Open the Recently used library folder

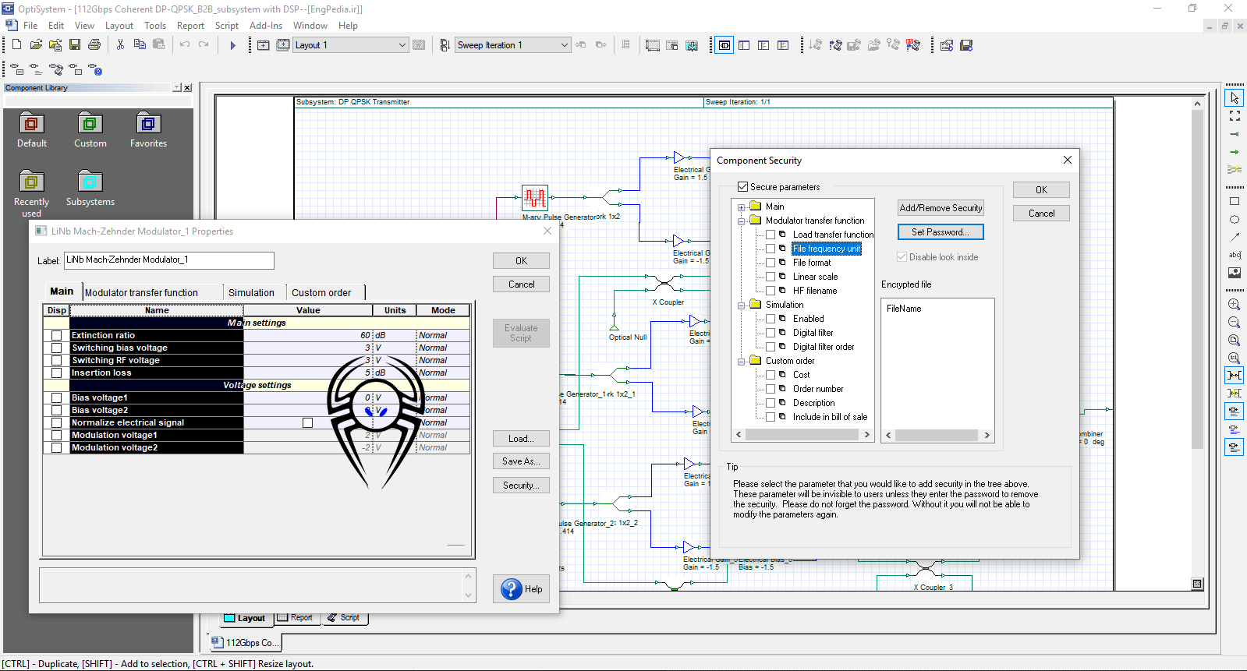(x=31, y=193)
